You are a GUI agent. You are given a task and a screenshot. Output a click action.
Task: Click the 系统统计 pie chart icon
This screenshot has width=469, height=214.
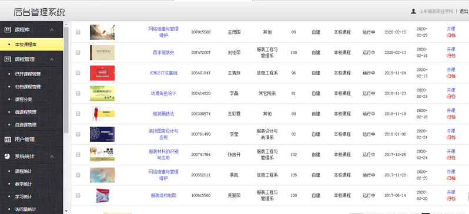tap(7, 157)
